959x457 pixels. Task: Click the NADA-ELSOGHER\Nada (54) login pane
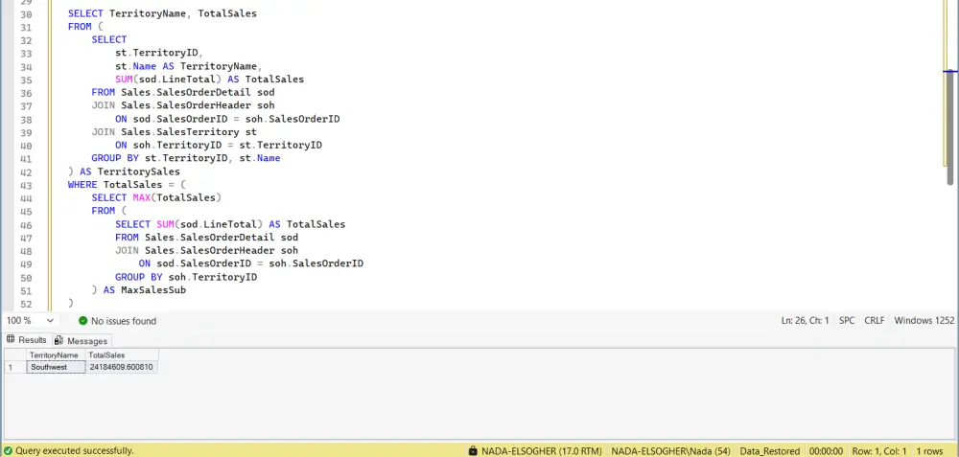click(670, 451)
